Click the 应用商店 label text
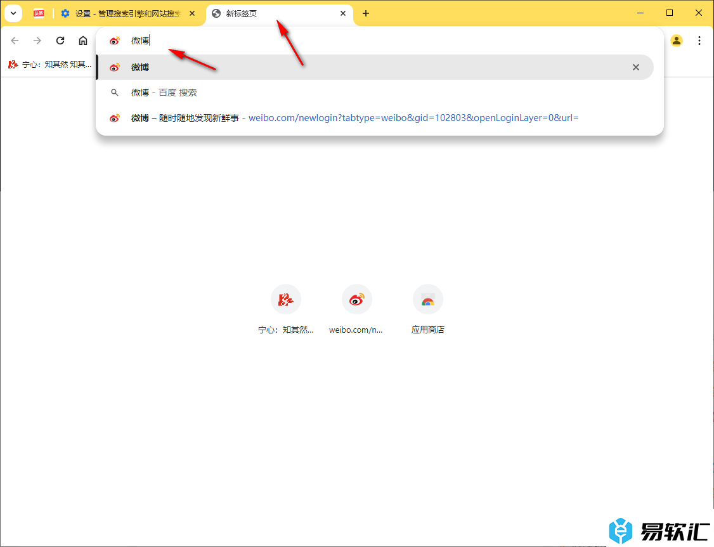The image size is (714, 547). coord(427,330)
